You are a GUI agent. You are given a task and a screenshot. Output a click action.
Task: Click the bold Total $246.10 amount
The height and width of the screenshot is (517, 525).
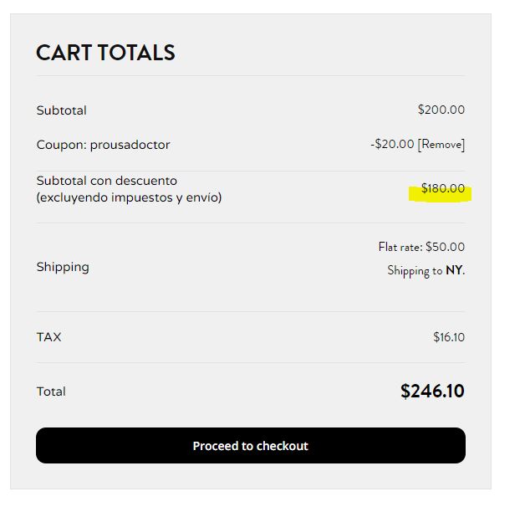[432, 391]
